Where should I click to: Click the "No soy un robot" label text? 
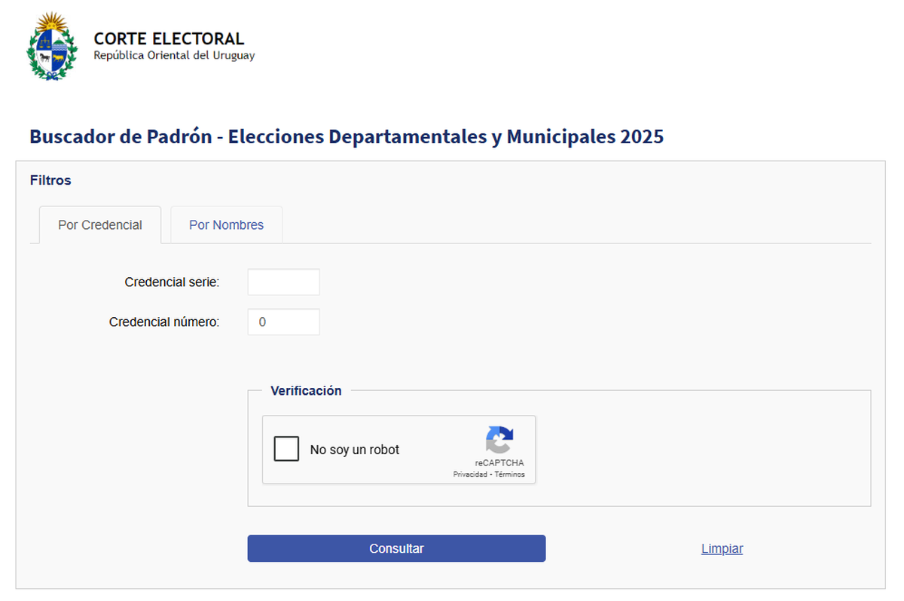click(355, 450)
